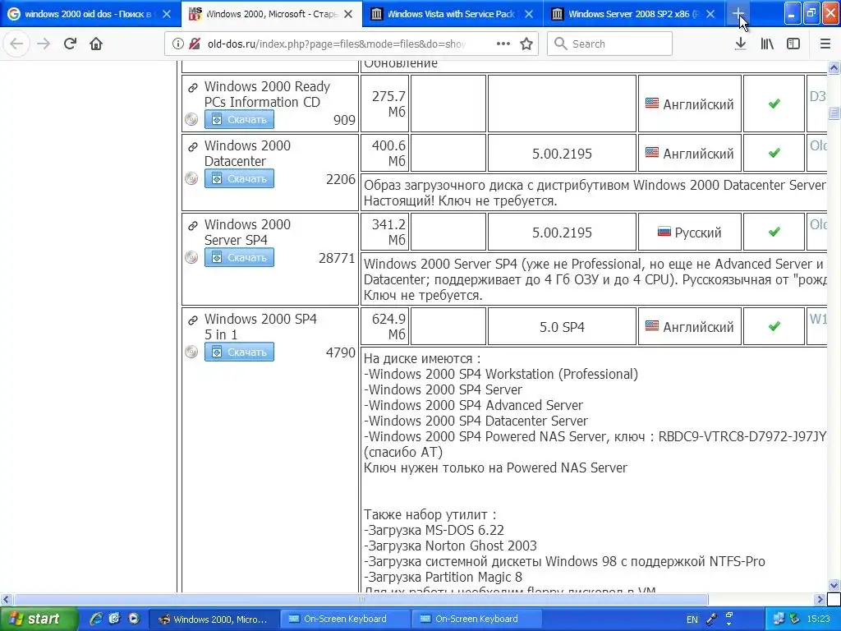This screenshot has height=631, width=841.
Task: Click download count 28771
Action: (x=337, y=258)
